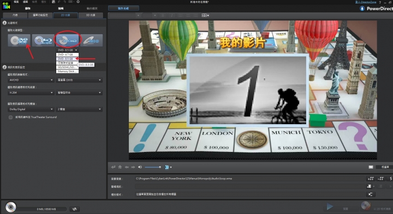Image resolution: width=393 pixels, height=214 pixels.
Task: Open the Edit menu in menu bar
Action: [25, 2]
